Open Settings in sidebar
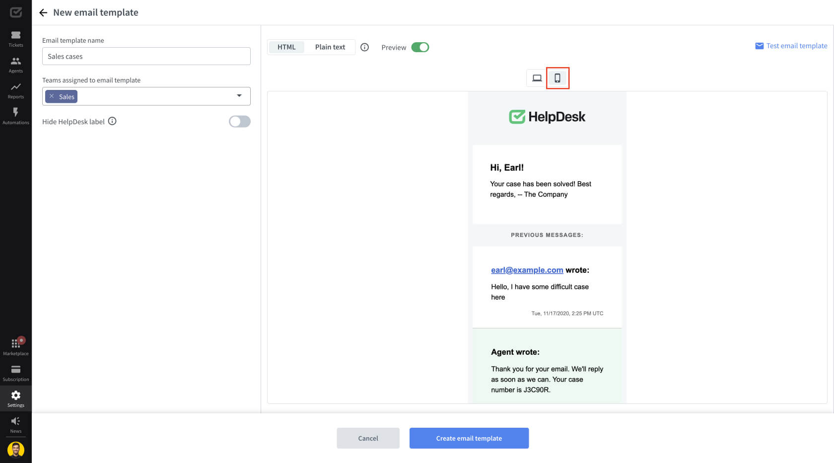 point(16,399)
